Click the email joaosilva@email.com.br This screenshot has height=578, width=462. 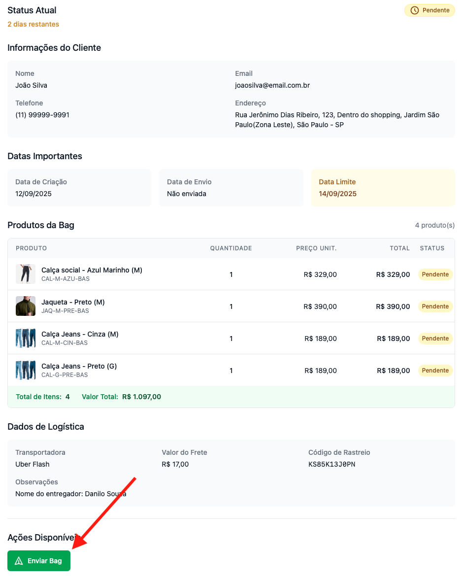click(272, 85)
